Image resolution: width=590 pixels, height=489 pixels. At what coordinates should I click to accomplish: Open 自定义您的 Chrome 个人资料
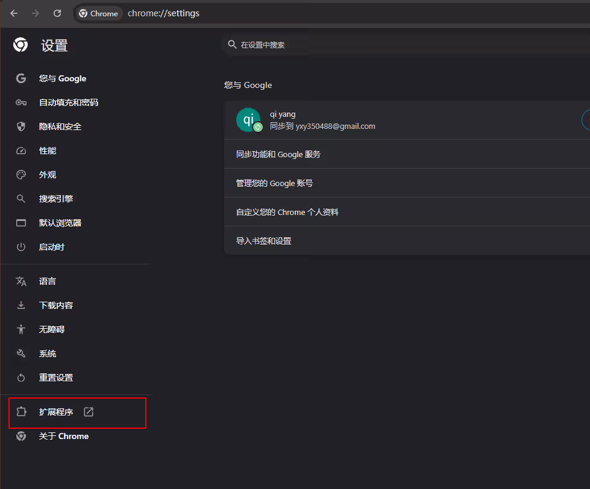point(287,212)
